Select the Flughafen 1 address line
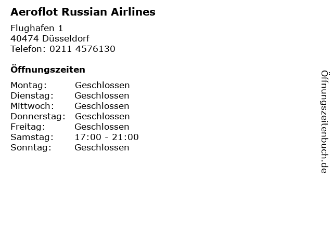 click(37, 28)
